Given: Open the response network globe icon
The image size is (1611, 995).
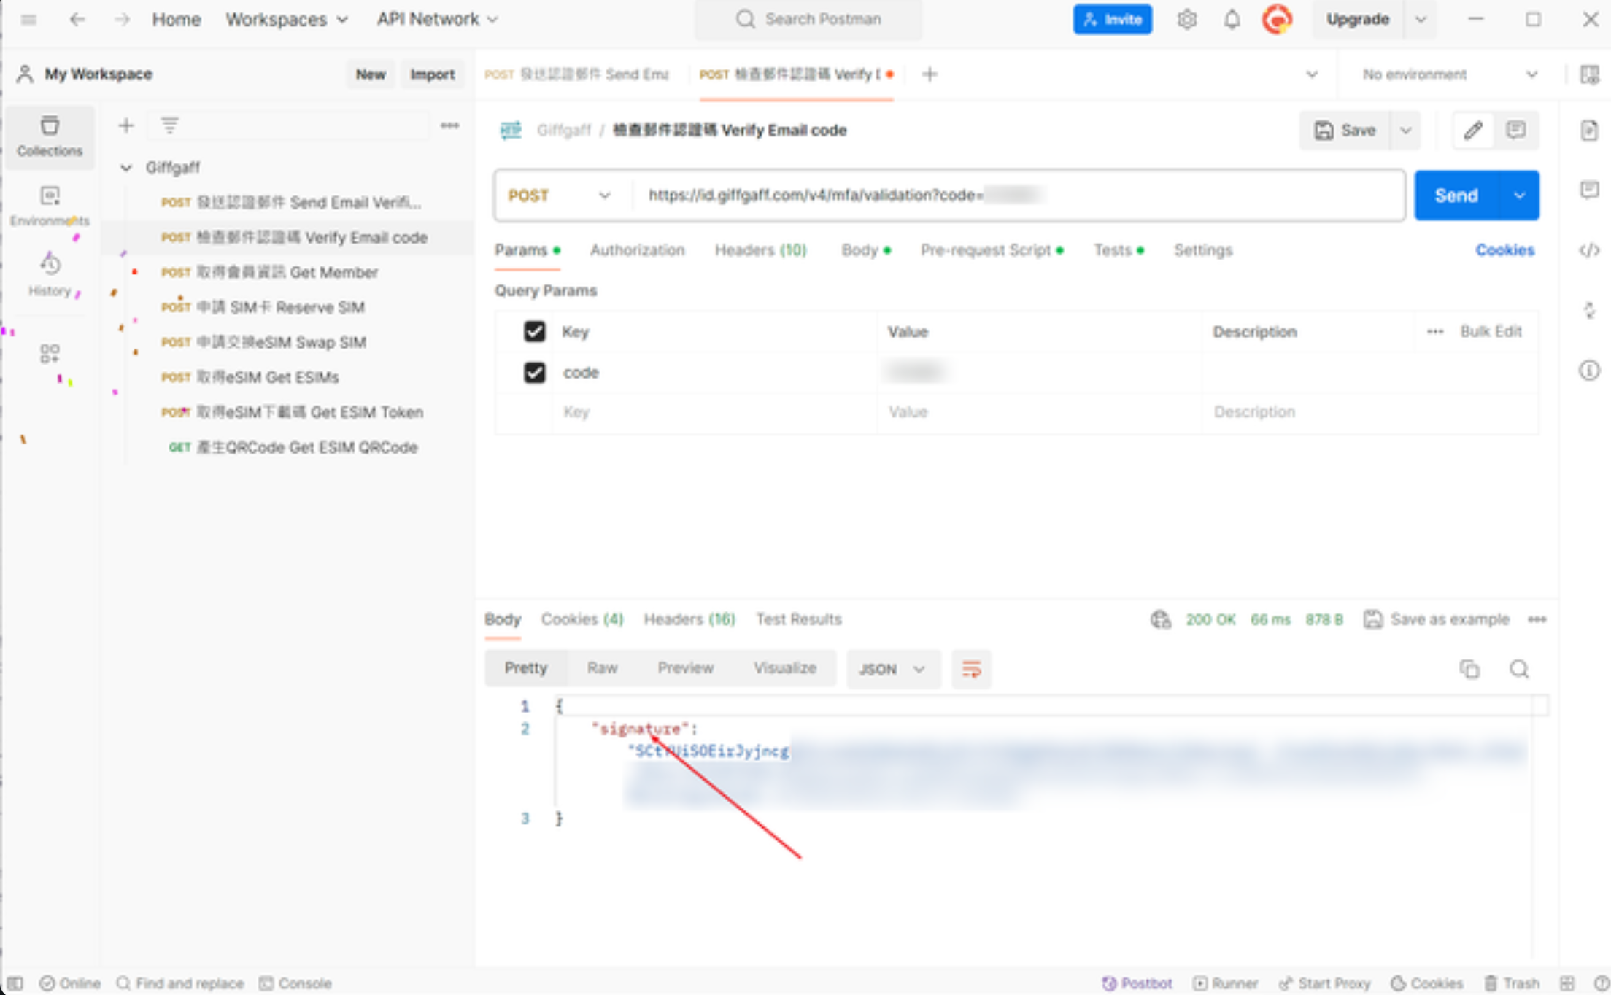Looking at the screenshot, I should click(x=1160, y=619).
